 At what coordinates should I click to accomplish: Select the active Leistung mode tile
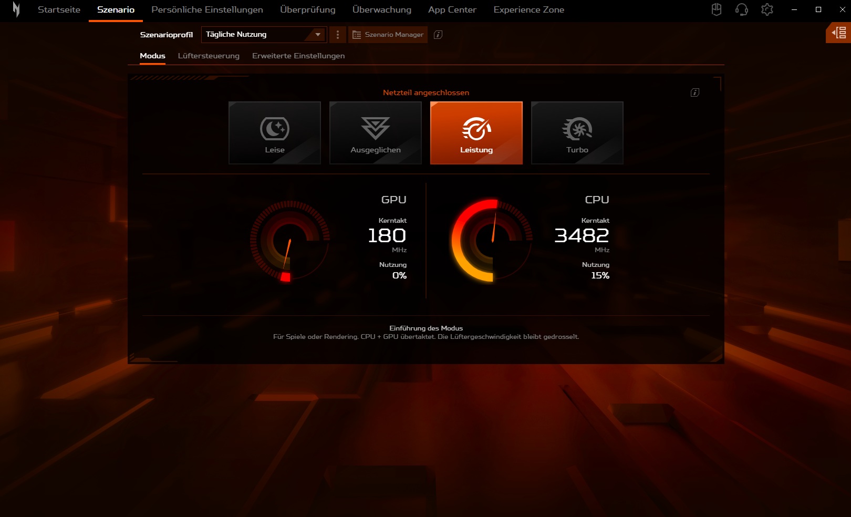pyautogui.click(x=476, y=133)
